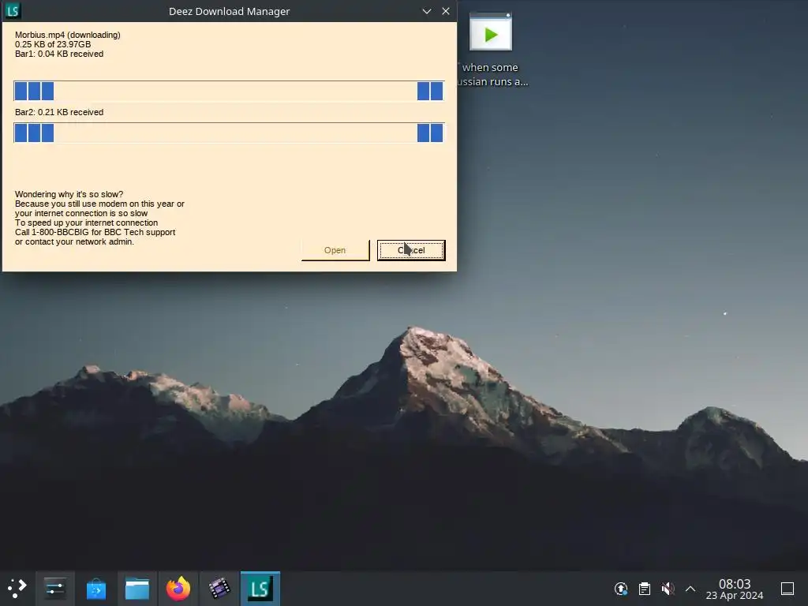
Task: Click the "Call 1-800-BBCBIG" support line
Action: [95, 233]
